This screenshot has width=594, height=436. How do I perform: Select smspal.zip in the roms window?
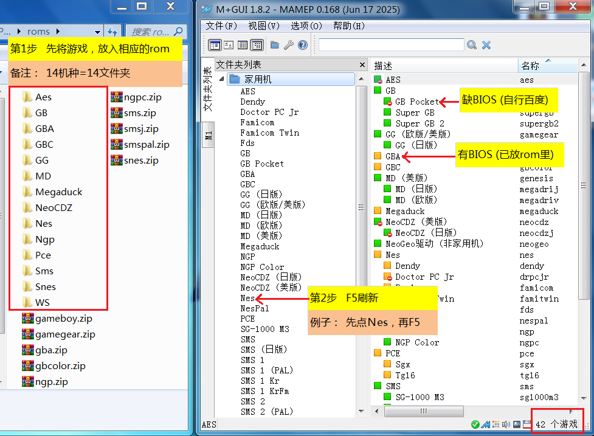140,144
